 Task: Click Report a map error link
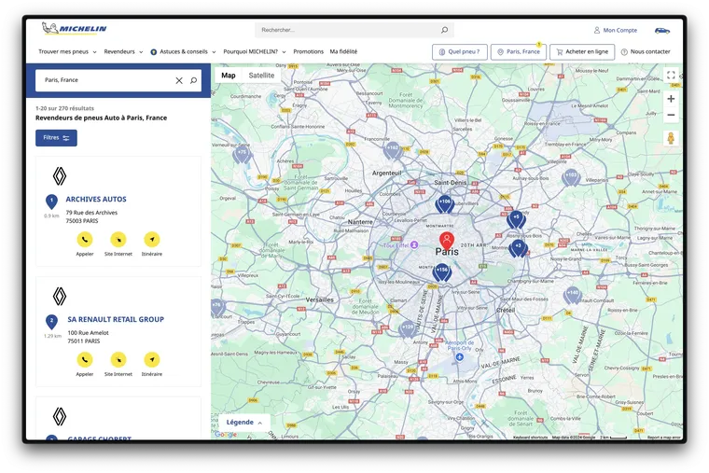coord(664,438)
